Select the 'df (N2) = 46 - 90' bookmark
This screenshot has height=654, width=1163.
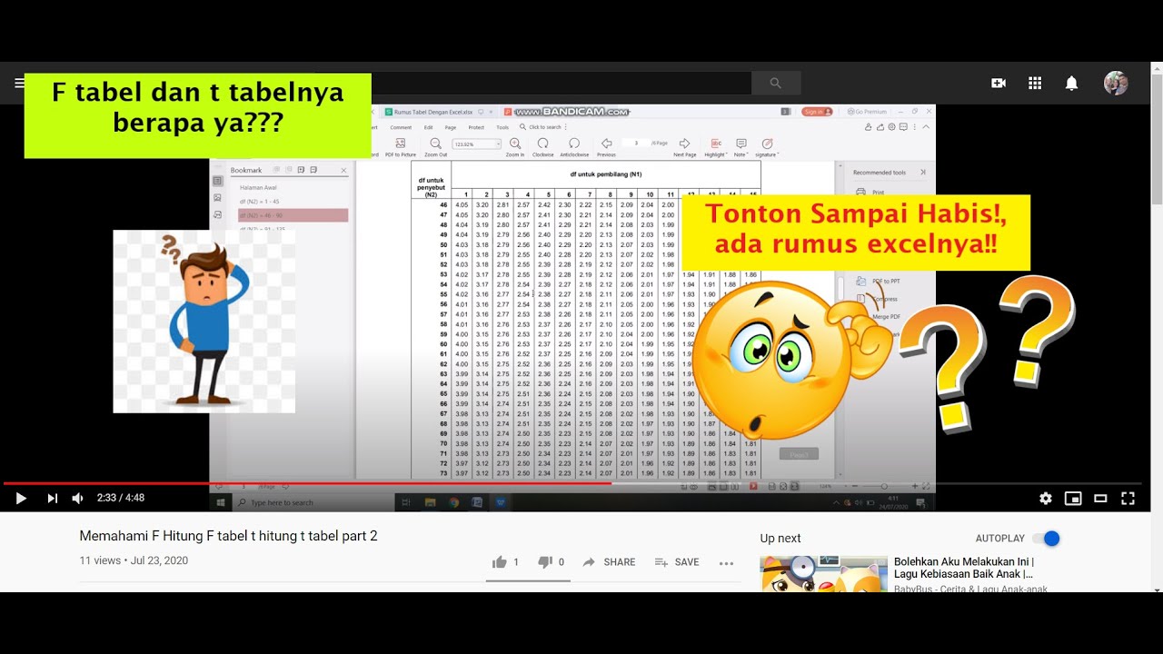[x=293, y=215]
